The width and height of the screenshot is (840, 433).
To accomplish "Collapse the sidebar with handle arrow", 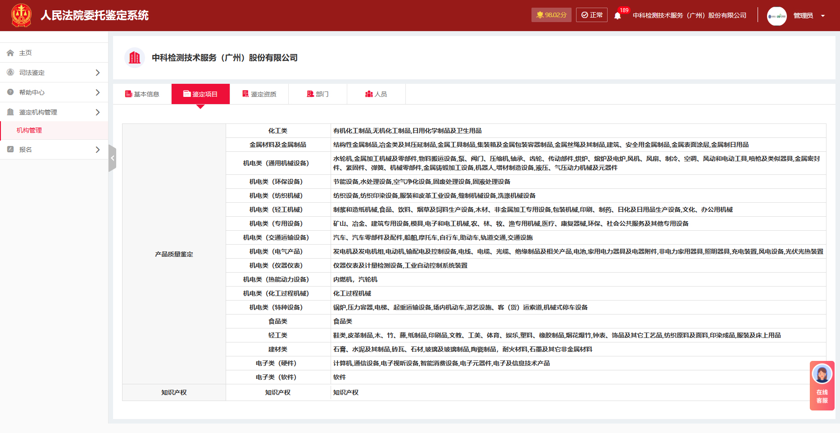I will click(112, 158).
